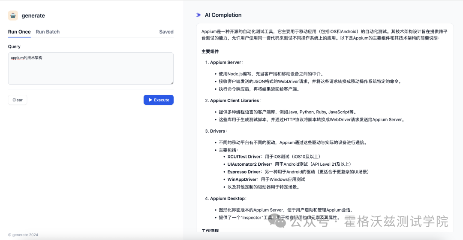The height and width of the screenshot is (240, 463).
Task: Click the AI Completion sparkle icon
Action: click(x=199, y=15)
